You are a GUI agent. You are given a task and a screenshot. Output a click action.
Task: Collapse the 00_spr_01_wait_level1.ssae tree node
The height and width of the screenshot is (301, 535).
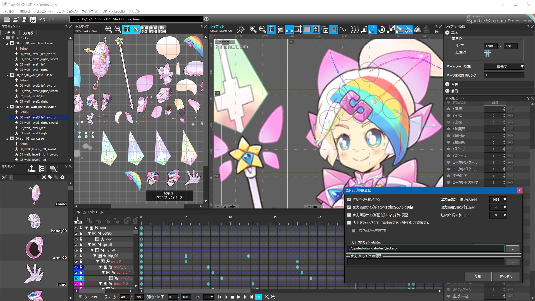[8, 43]
